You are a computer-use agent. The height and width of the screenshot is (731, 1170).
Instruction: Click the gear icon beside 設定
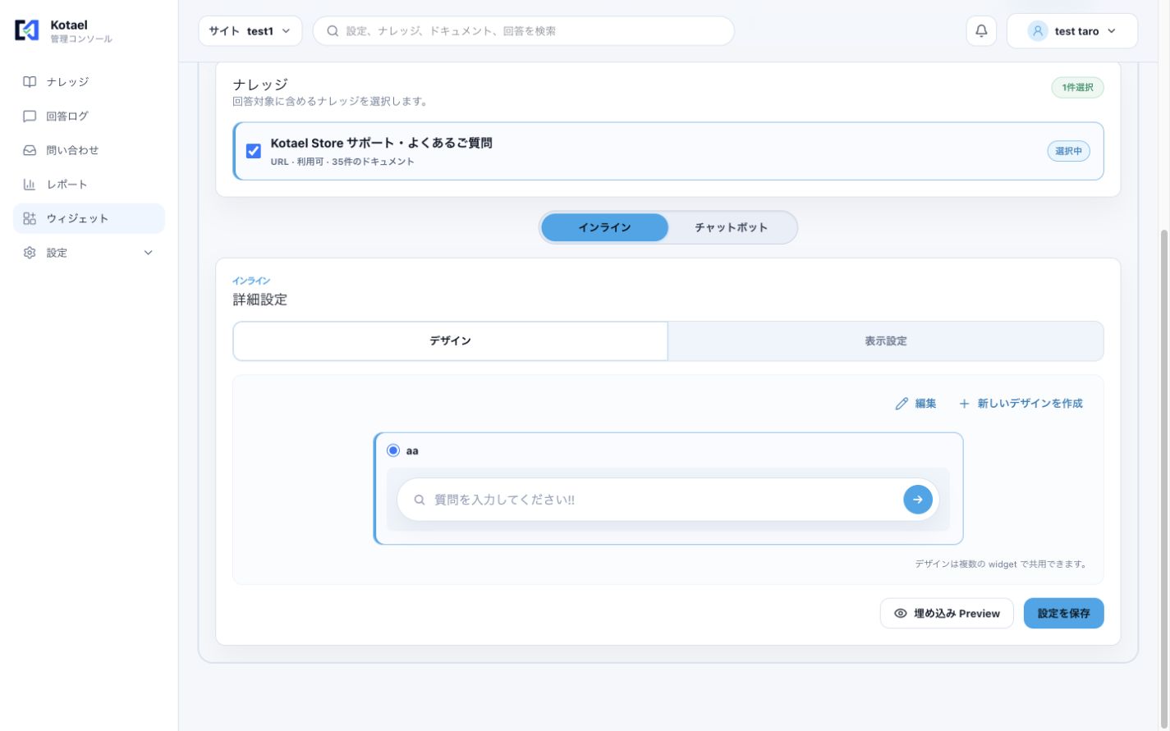(x=30, y=253)
